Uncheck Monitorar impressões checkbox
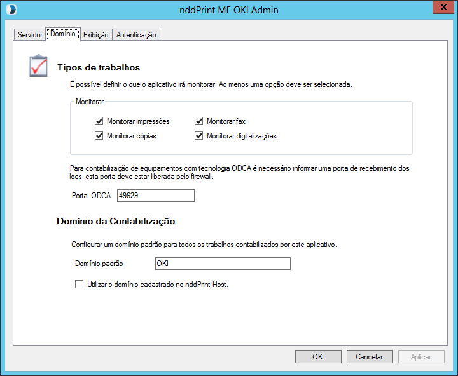458x376 pixels. click(x=99, y=121)
